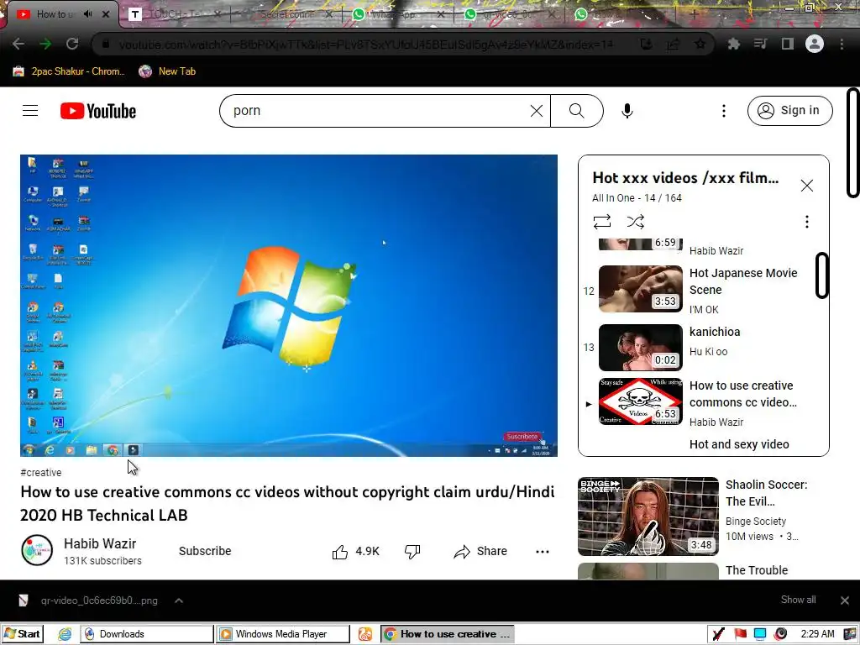Viewport: 860px width, 645px height.
Task: Switch to Windows Media Player in taskbar
Action: [x=282, y=634]
